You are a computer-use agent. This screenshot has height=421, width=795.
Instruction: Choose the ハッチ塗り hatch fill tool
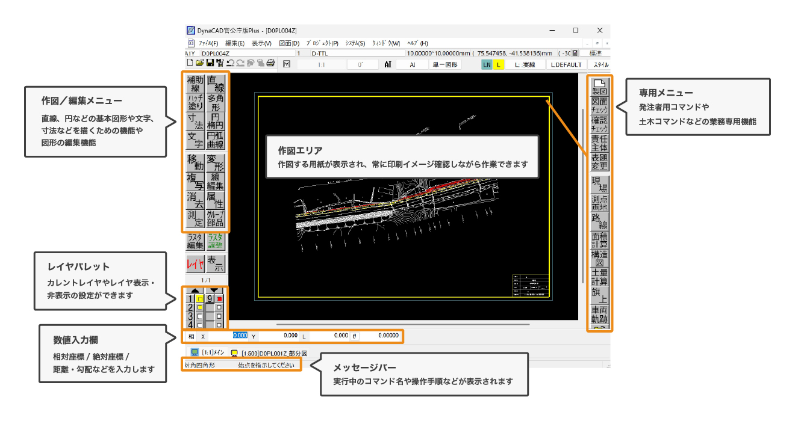tap(195, 102)
